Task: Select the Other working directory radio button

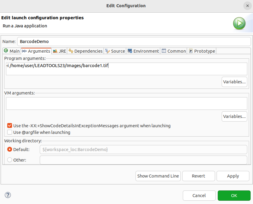Action: click(10, 160)
